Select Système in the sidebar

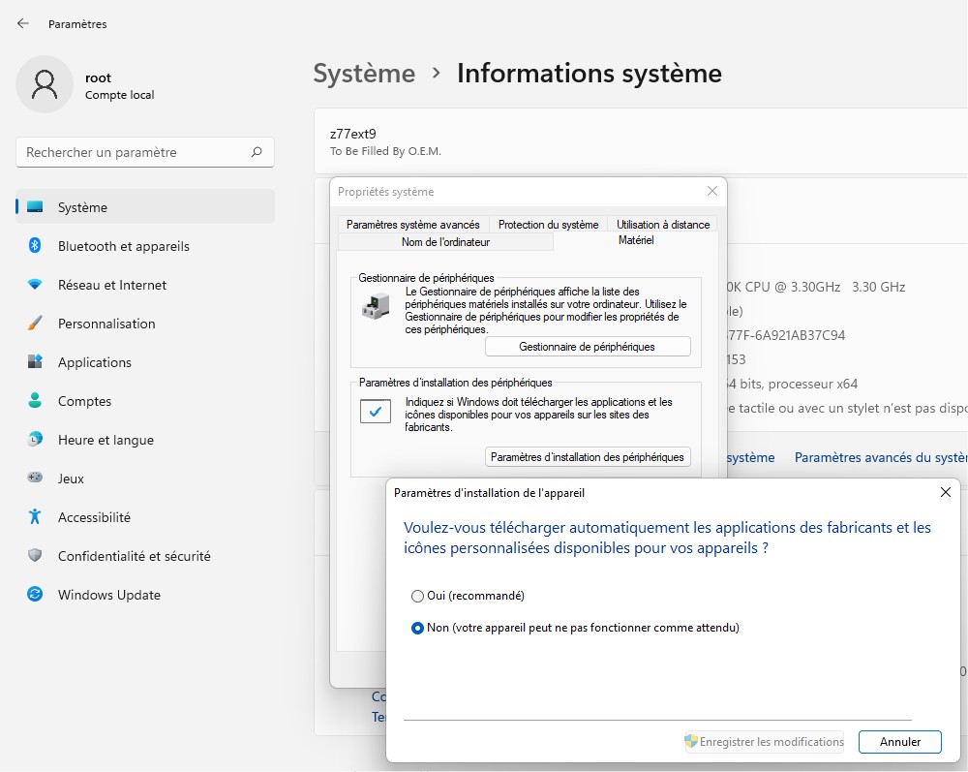point(145,207)
